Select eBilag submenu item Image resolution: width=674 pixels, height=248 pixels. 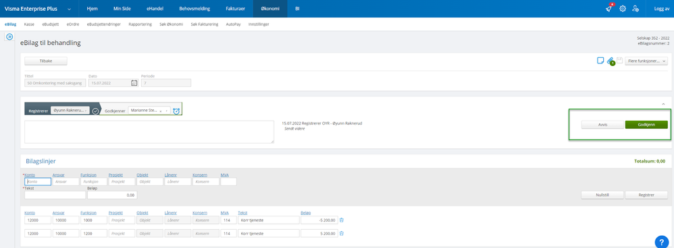(10, 24)
